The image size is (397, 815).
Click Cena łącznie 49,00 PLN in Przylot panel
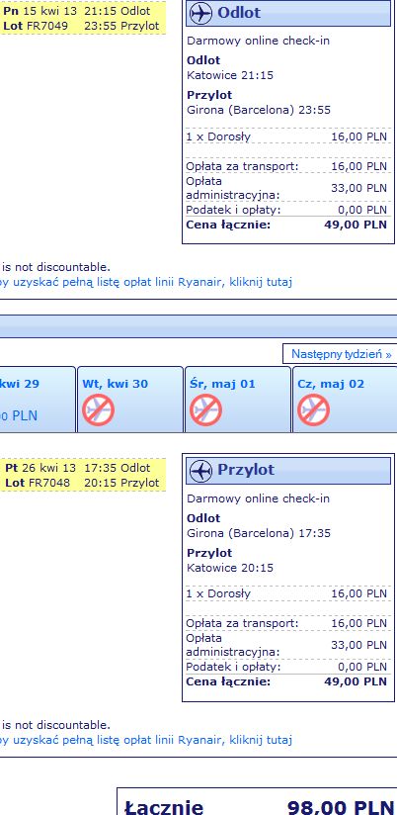click(x=287, y=681)
